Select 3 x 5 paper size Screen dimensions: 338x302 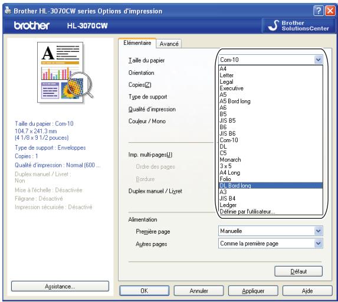[x=271, y=166]
